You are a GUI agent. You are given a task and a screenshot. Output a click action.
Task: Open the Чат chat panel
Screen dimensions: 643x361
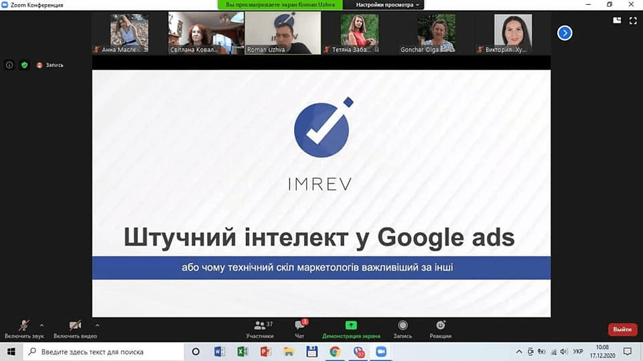[300, 330]
